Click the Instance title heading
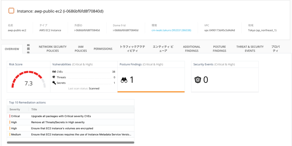This screenshot has height=146, width=292. click(x=60, y=11)
